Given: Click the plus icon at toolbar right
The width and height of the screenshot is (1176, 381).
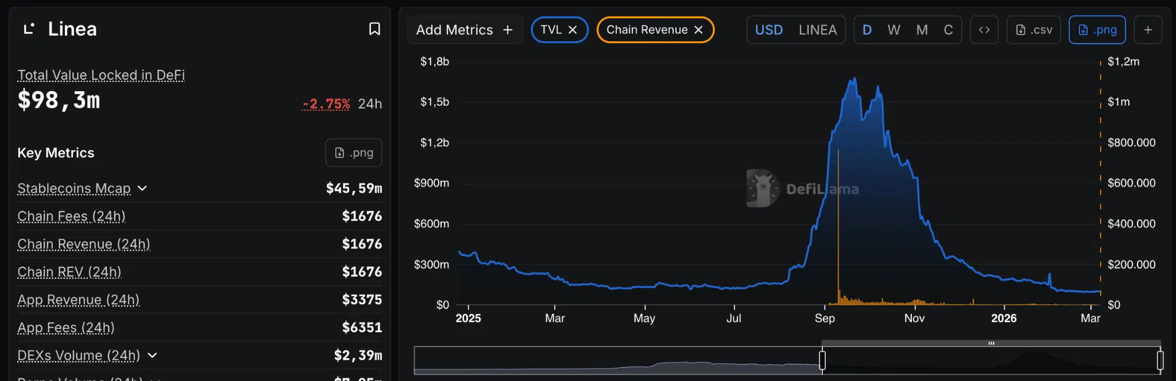Looking at the screenshot, I should tap(1148, 30).
